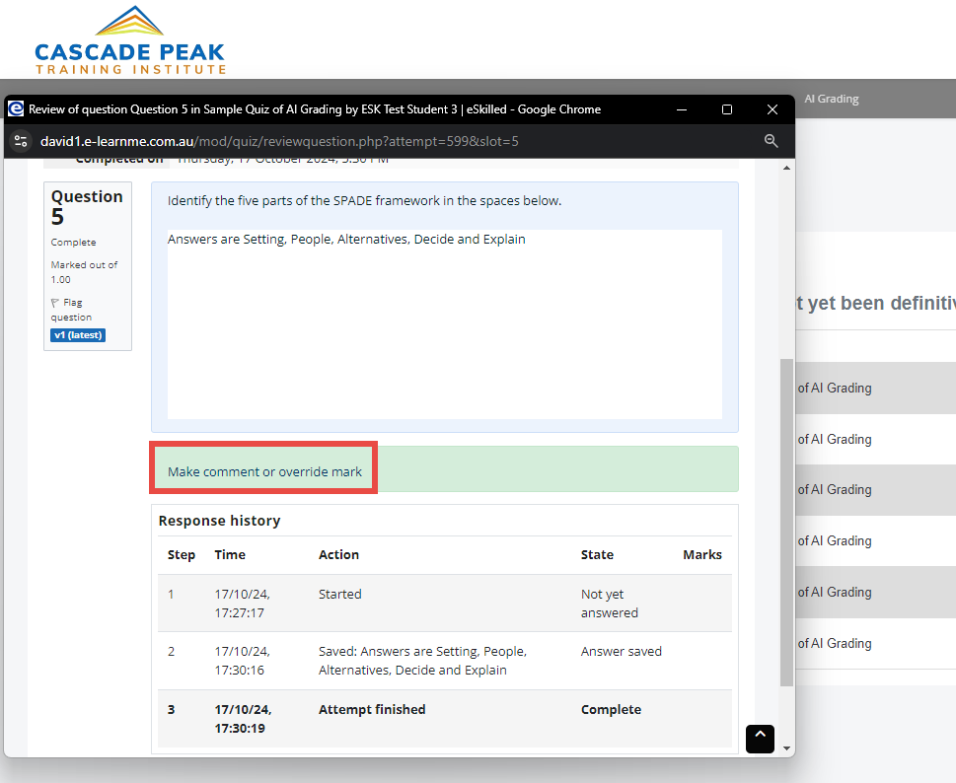Click the back-to-top arrow button
Viewport: 956px width, 783px height.
point(760,739)
